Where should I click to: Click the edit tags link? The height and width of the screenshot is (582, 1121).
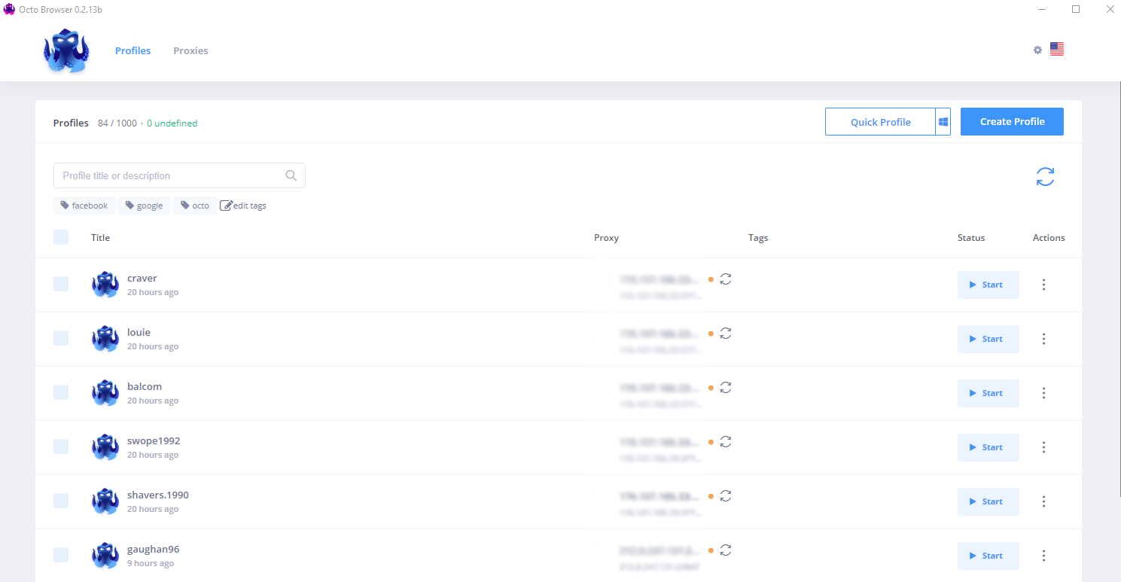[243, 206]
